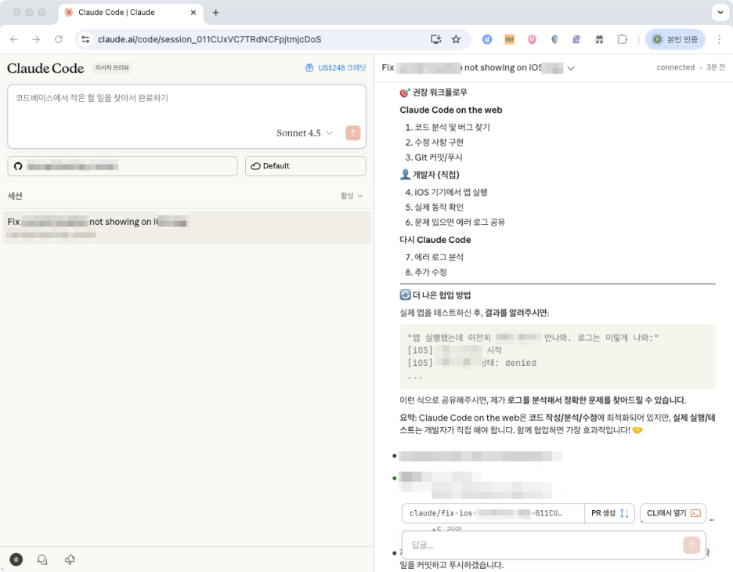733x572 pixels.
Task: Open the 활성 session filter dropdown
Action: click(x=352, y=196)
